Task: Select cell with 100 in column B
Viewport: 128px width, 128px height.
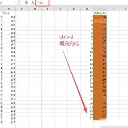Action: (x=9, y=17)
